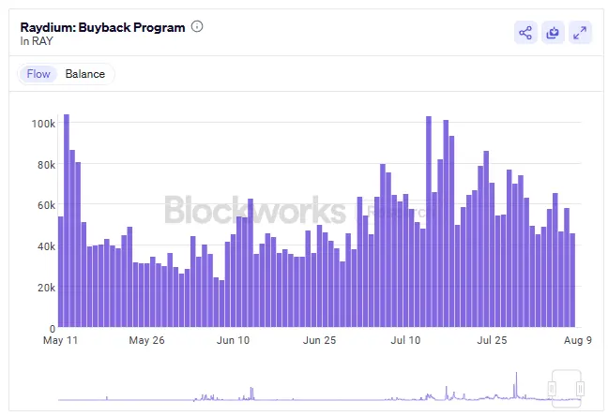The image size is (608, 416).
Task: Click the mini overview timeline chart
Action: point(320,387)
